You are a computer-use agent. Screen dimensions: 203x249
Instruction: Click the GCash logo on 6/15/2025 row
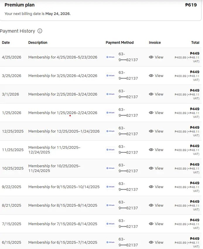click(x=110, y=242)
